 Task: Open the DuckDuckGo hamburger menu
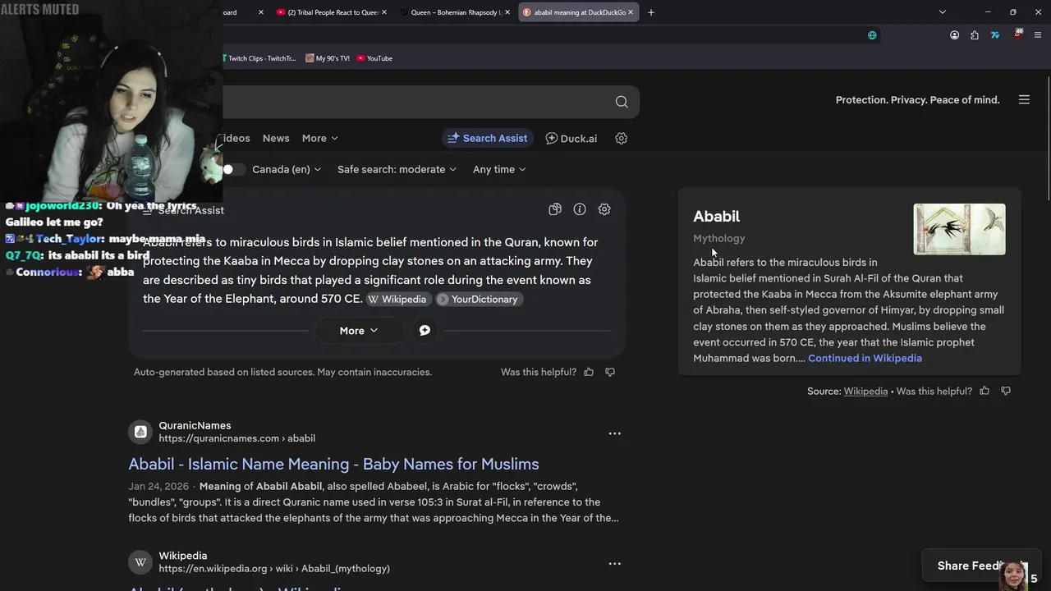(x=1024, y=99)
